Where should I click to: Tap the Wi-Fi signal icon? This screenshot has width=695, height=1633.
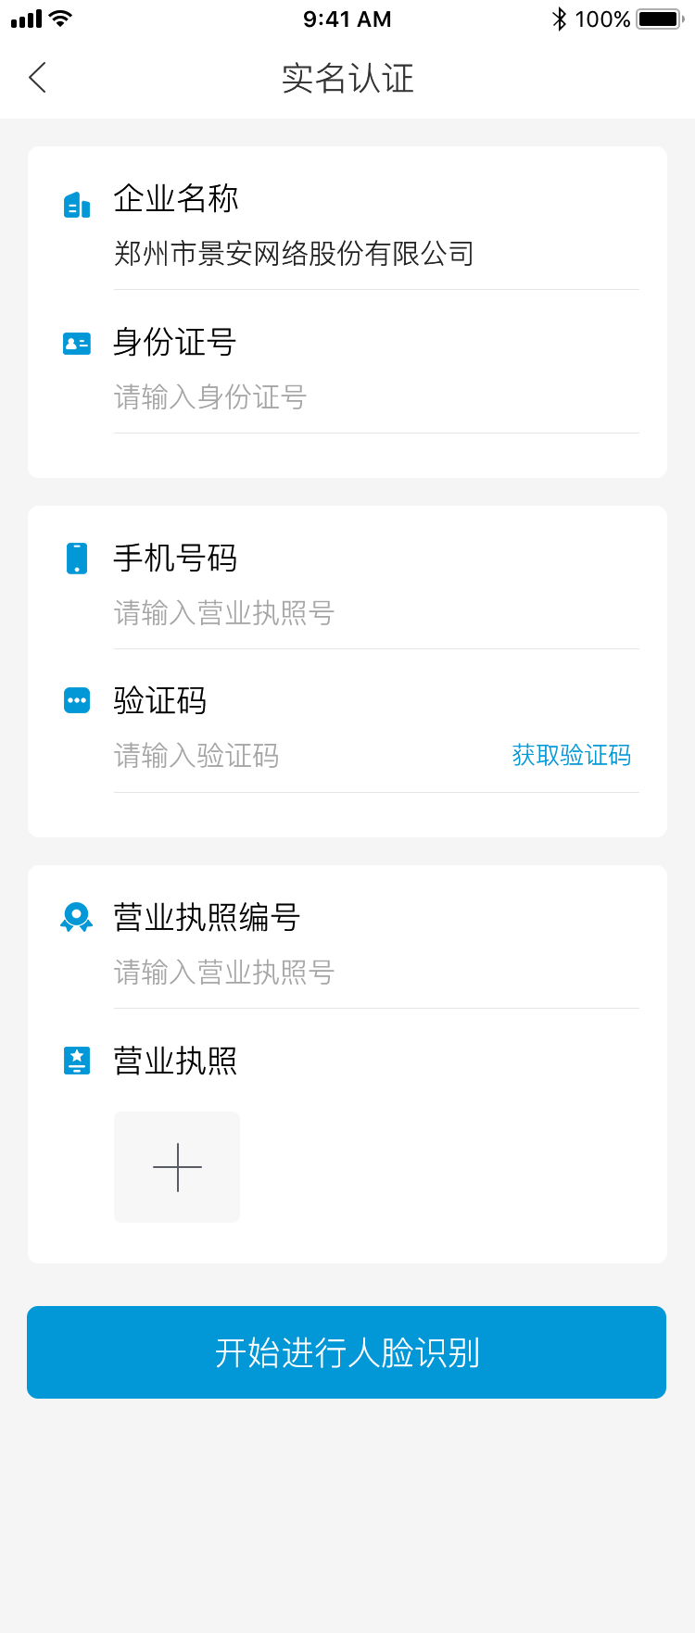click(61, 19)
